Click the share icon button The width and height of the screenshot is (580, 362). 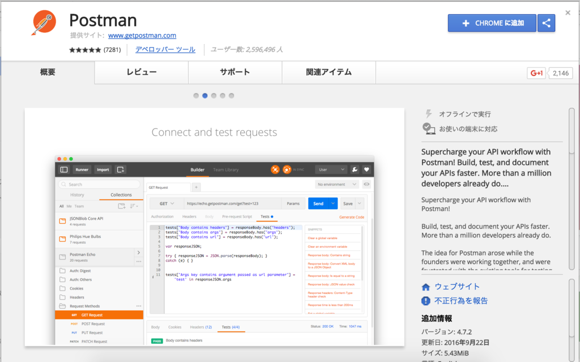click(547, 23)
